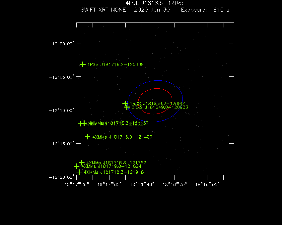Click the right ascension label 18h16m20s

click(x=175, y=184)
